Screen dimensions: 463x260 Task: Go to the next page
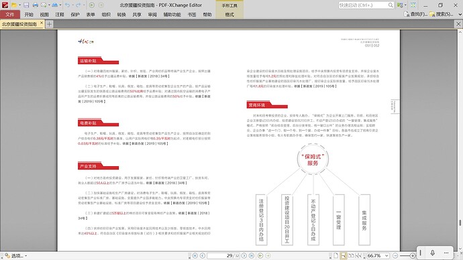pos(244,255)
